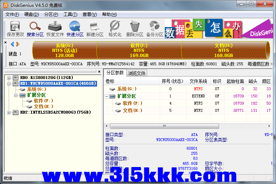Click start cylinder value 38771

[238, 110]
